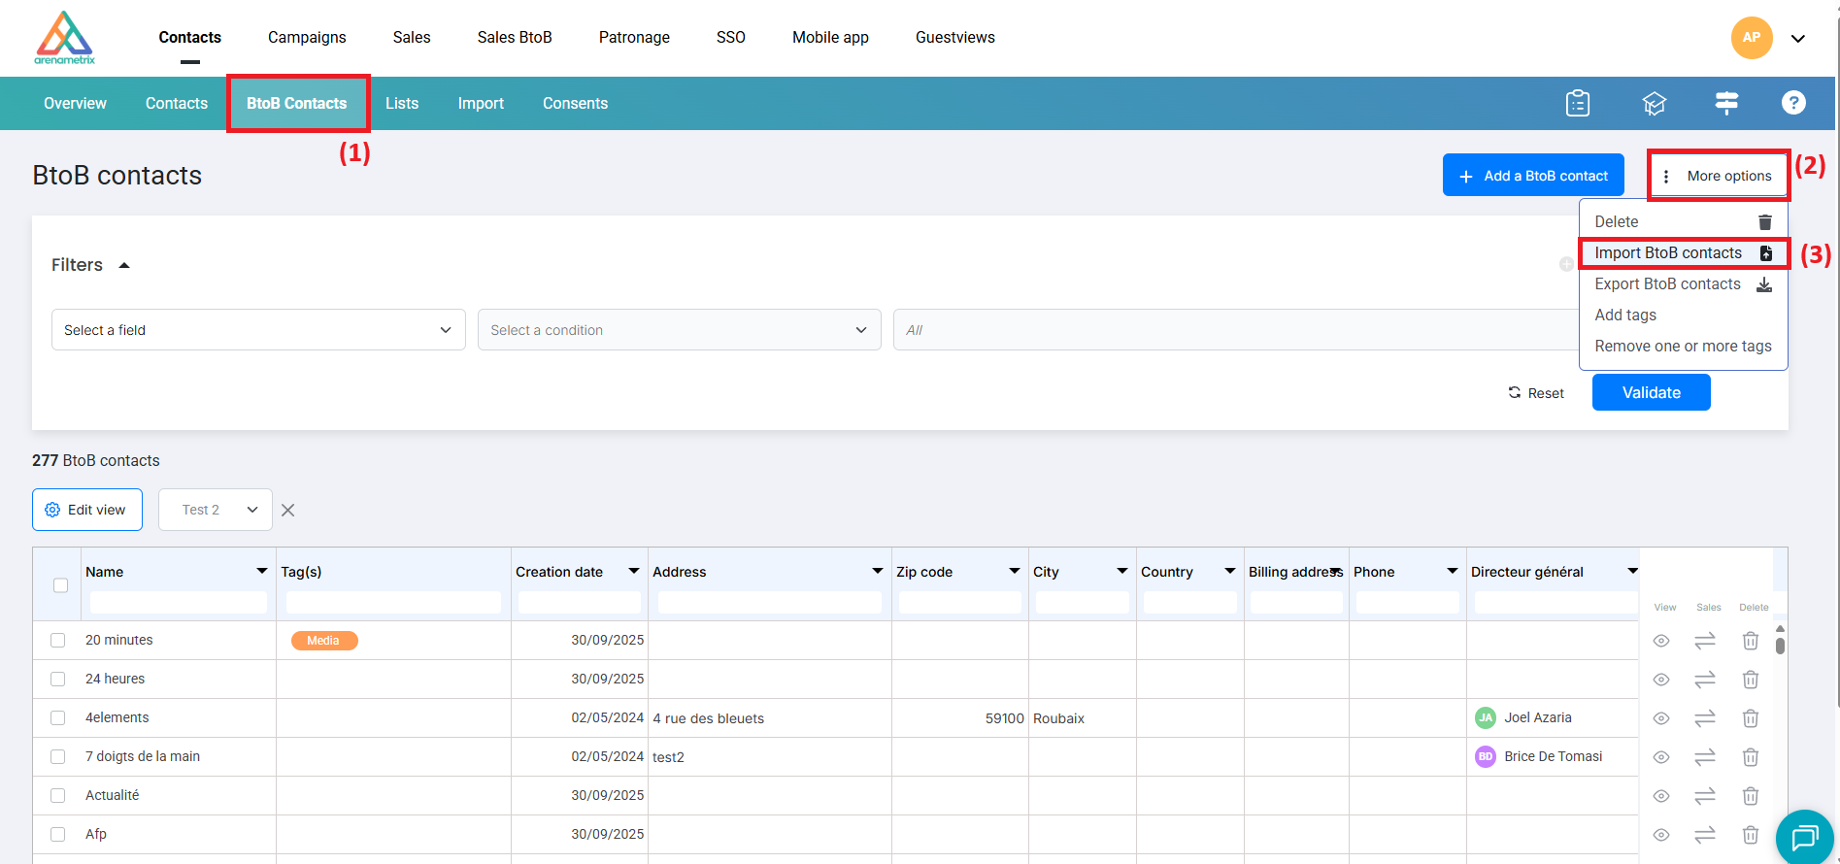The width and height of the screenshot is (1840, 864).
Task: Click the signpost icon in toolbar
Action: (1726, 103)
